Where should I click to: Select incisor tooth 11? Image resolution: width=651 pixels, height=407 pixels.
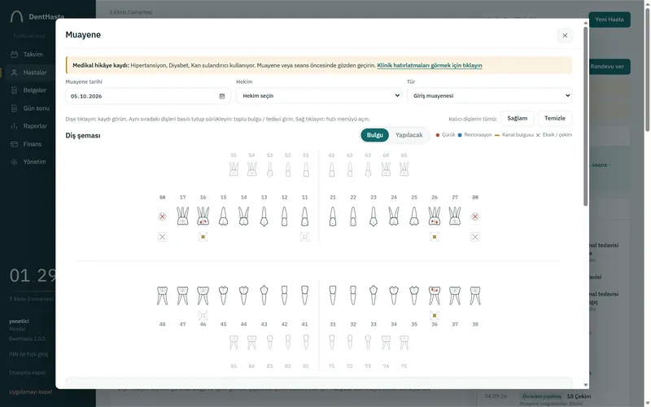pyautogui.click(x=304, y=217)
